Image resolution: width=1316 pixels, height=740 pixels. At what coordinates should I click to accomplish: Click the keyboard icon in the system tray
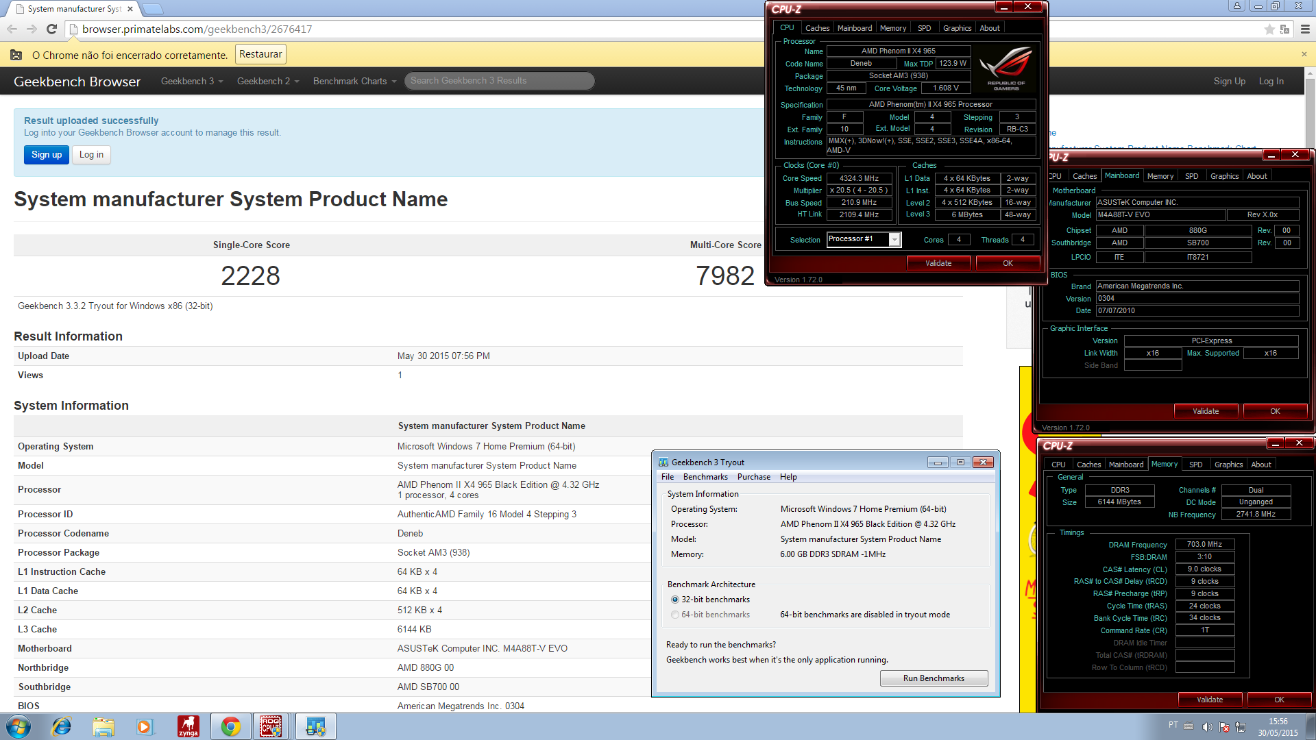pos(1189,726)
